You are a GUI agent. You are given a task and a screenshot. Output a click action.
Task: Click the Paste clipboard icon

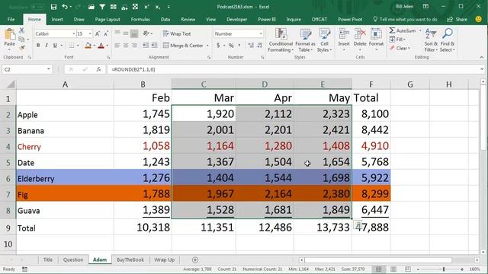click(10, 34)
